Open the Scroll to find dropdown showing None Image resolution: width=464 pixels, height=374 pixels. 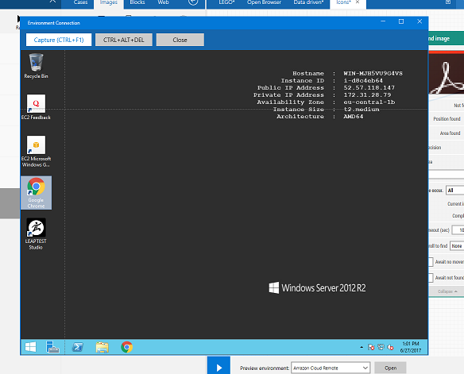point(457,245)
